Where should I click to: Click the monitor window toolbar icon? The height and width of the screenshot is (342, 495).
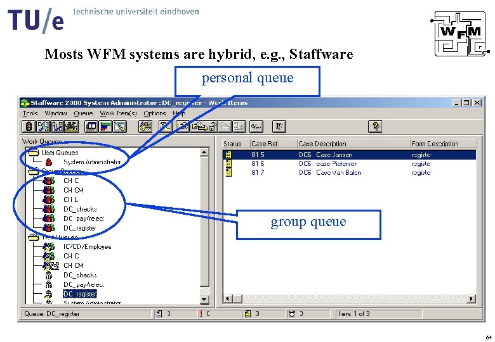pyautogui.click(x=91, y=127)
